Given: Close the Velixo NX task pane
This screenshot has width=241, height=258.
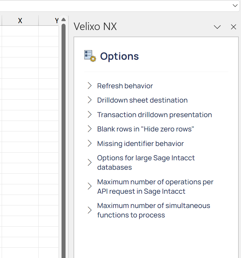Looking at the screenshot, I should pos(234,27).
